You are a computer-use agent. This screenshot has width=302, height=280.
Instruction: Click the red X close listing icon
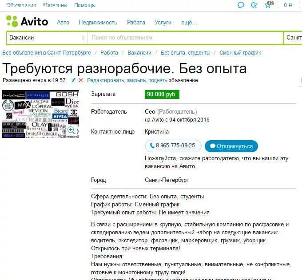pyautogui.click(x=81, y=80)
